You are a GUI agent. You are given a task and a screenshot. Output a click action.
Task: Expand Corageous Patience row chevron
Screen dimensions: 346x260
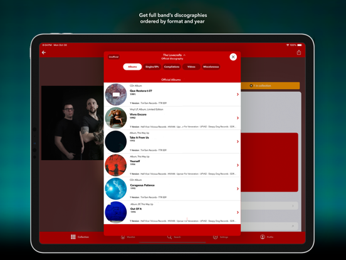[x=238, y=188]
